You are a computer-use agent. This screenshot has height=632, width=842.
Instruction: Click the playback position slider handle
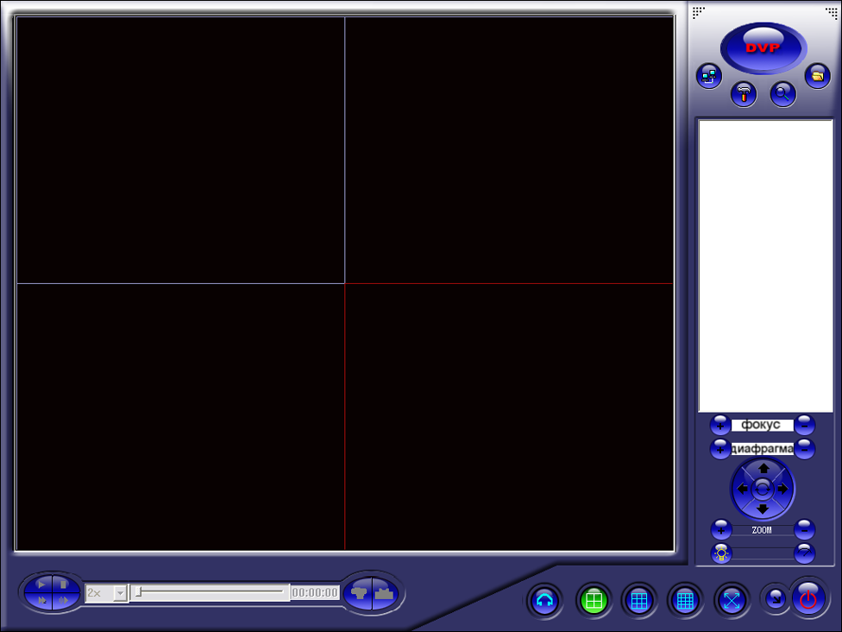139,592
